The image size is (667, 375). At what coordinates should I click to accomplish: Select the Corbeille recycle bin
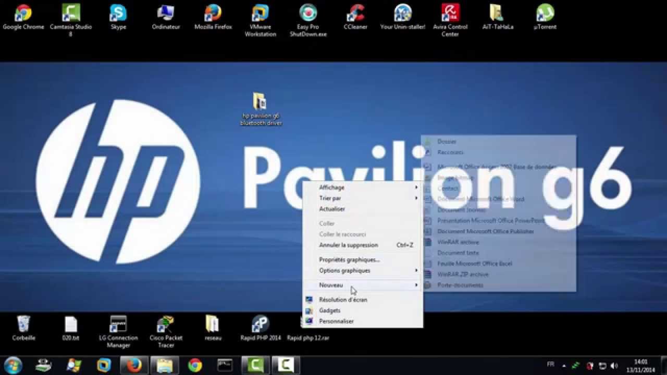click(23, 328)
